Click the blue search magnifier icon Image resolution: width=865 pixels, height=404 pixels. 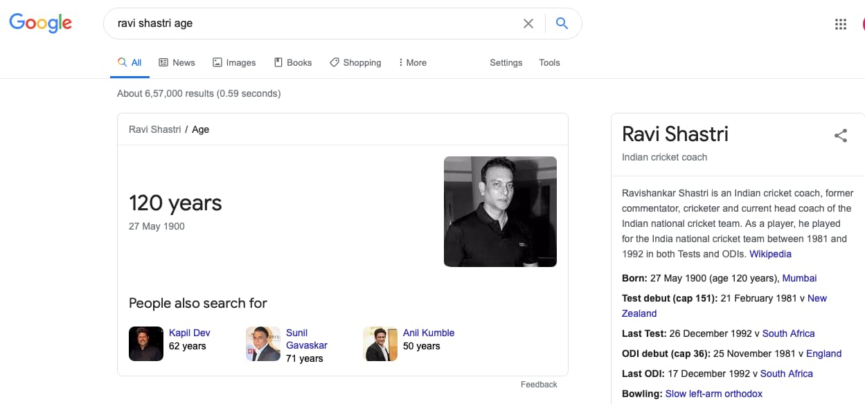pyautogui.click(x=562, y=24)
